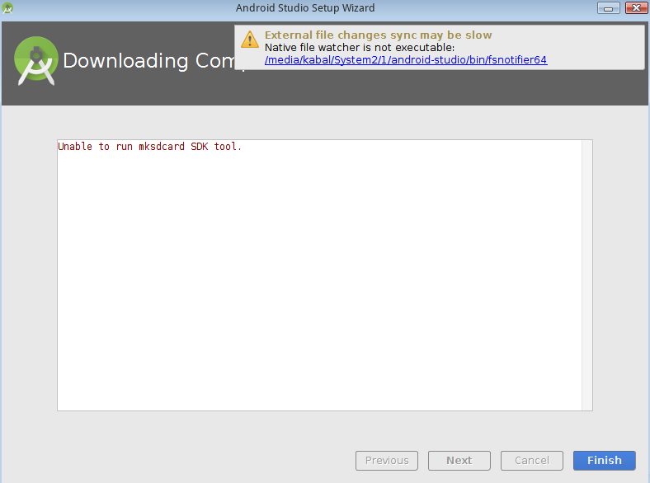Click the Finish button
Viewport: 650px width, 483px height.
point(604,460)
